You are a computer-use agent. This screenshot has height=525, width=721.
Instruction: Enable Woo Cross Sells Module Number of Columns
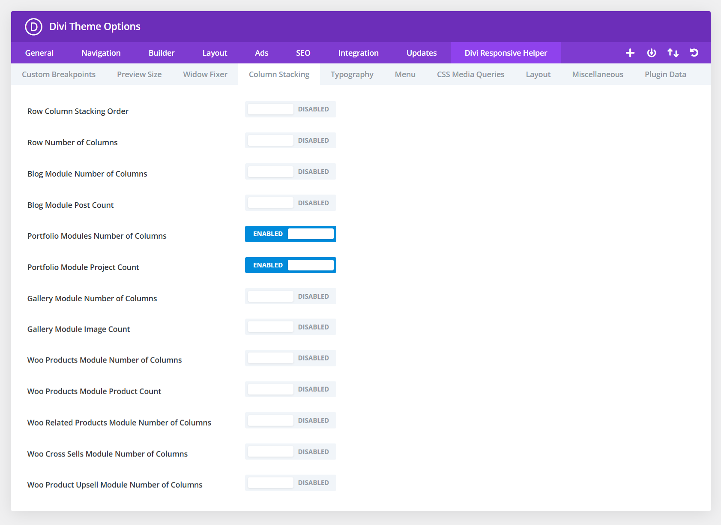click(x=290, y=451)
